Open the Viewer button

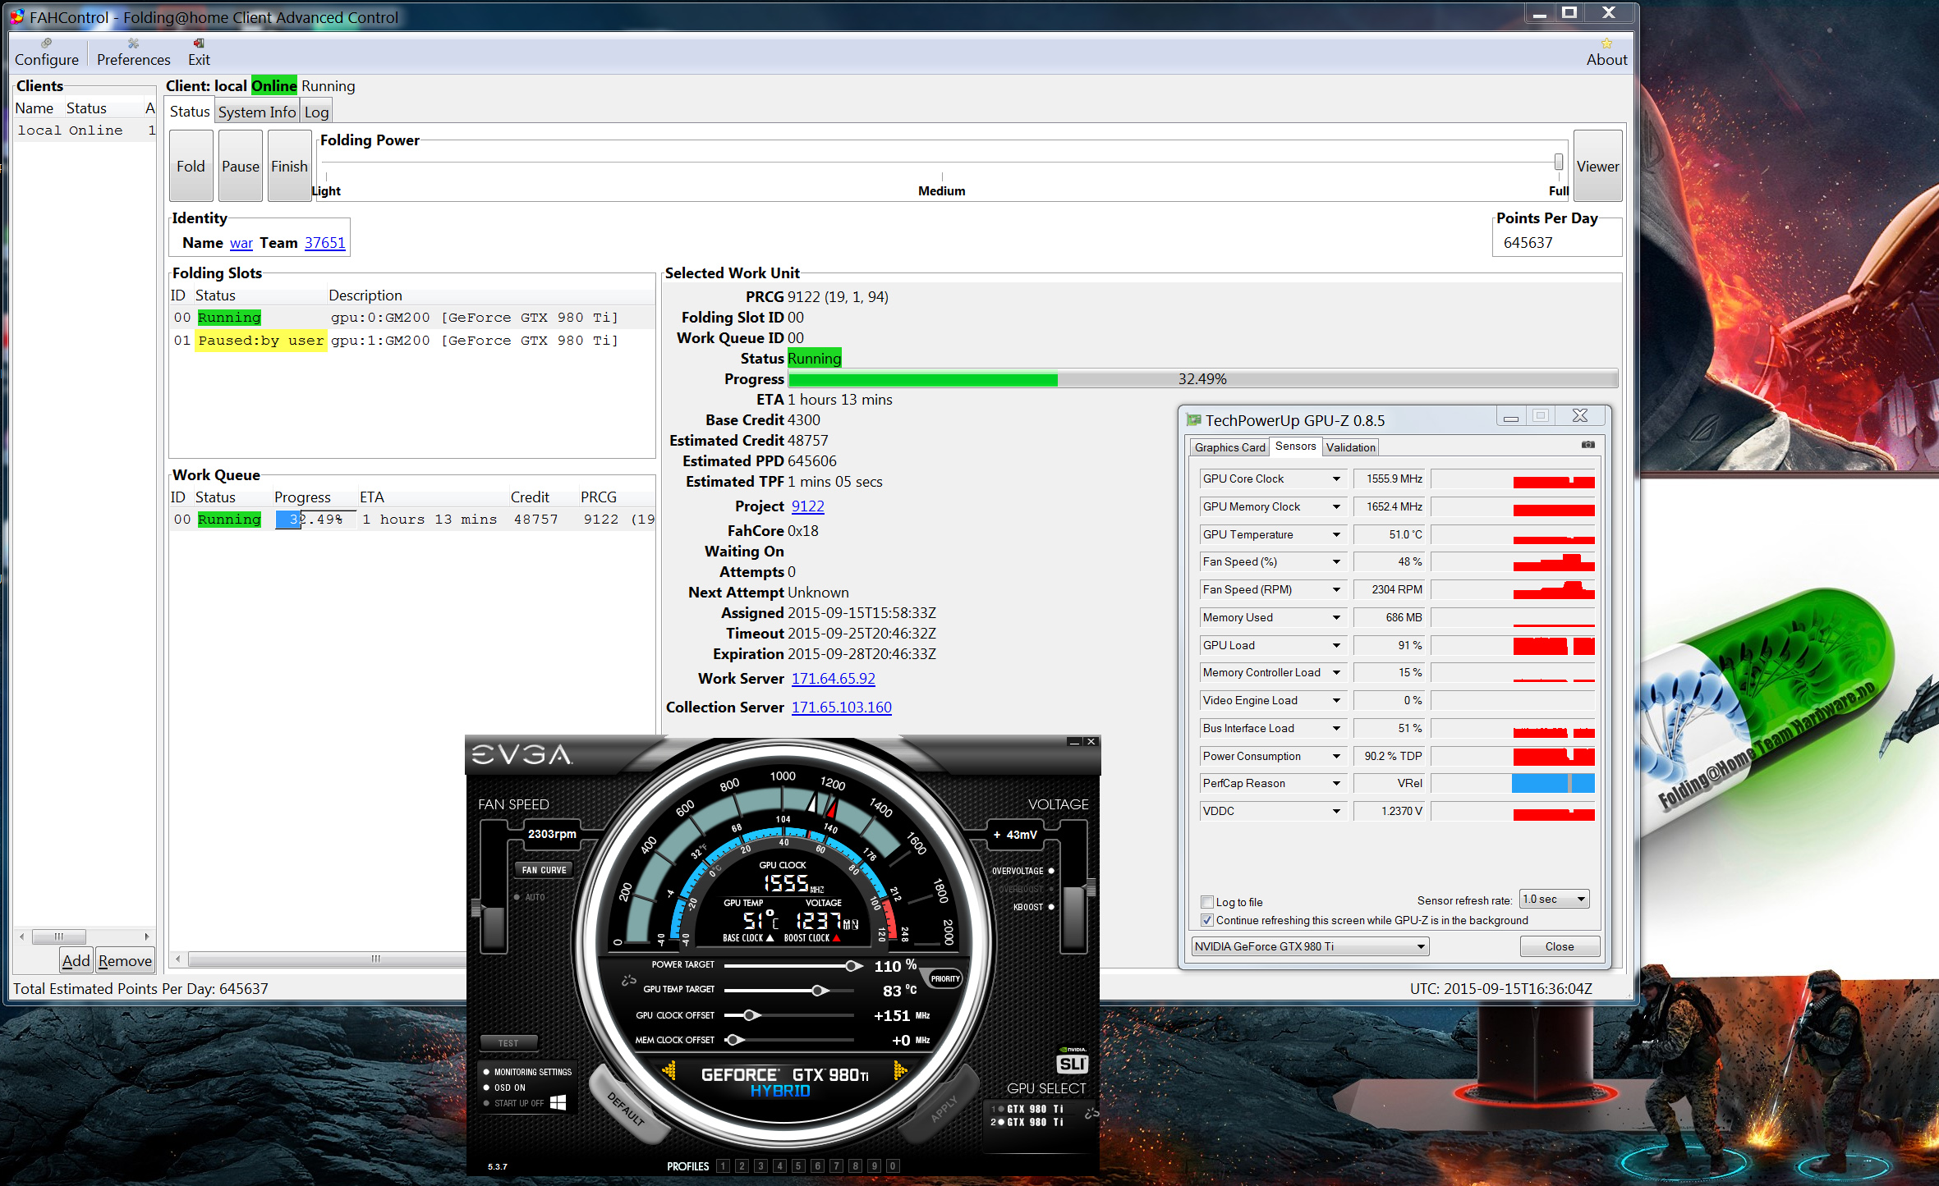point(1597,166)
